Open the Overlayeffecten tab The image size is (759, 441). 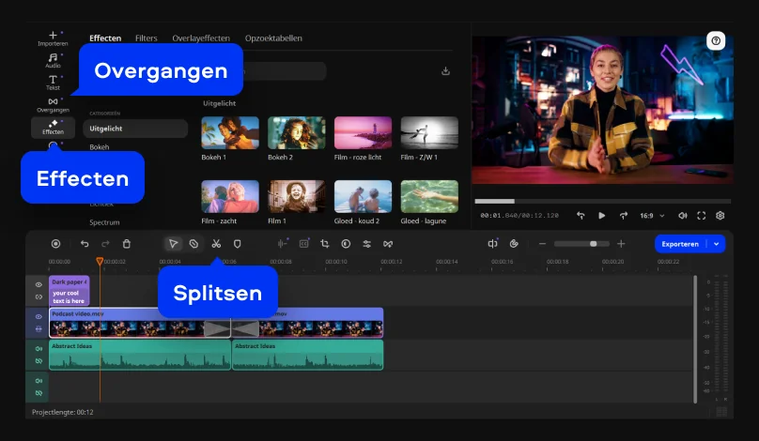pyautogui.click(x=201, y=38)
